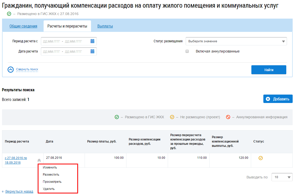Follow the Вернуться назад link
Viewport: 297px width, 195px height.
pyautogui.click(x=19, y=191)
